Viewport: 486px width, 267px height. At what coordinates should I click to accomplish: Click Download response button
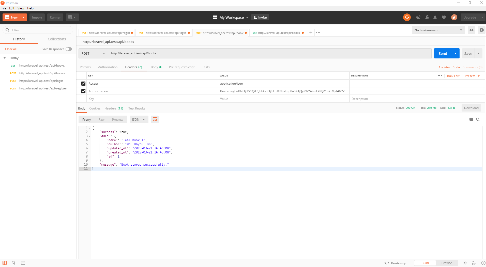[x=471, y=108]
